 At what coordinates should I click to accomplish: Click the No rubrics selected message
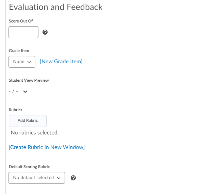coord(35,132)
